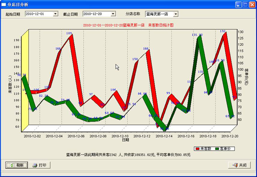Click the 99 data label

168,93
